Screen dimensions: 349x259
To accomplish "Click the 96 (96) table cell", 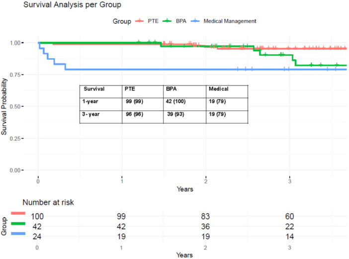I will tap(135, 114).
